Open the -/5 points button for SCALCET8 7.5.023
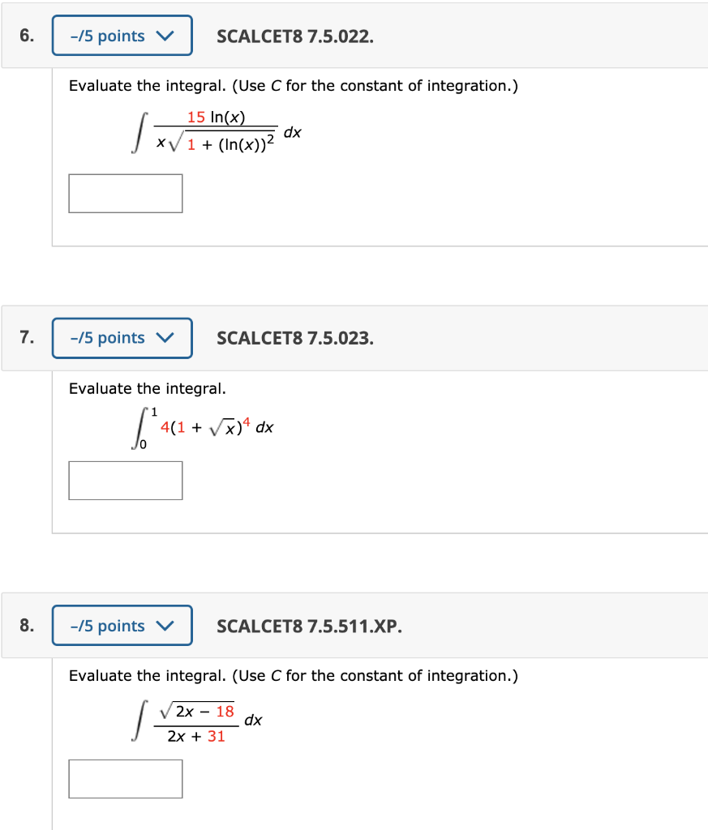 (122, 338)
